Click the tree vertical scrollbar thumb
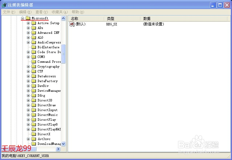The height and width of the screenshot is (160, 232). tap(63, 54)
